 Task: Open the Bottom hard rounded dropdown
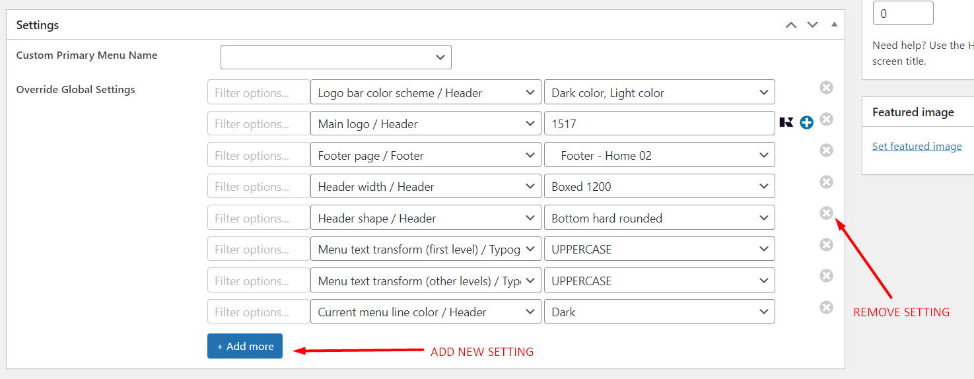(660, 218)
